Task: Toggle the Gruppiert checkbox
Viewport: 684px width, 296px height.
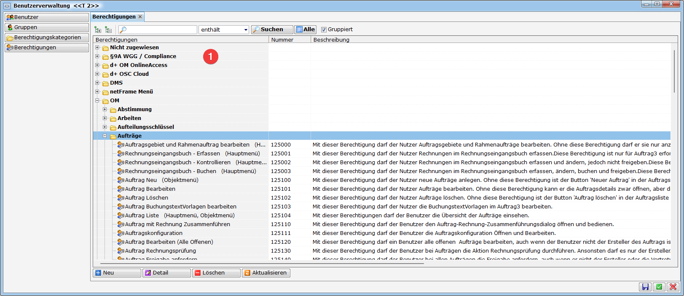Action: [x=324, y=29]
